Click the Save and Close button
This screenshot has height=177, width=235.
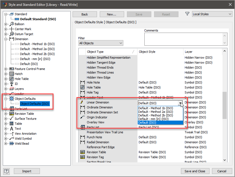coord(195,171)
